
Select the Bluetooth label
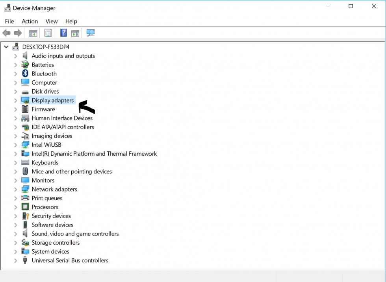click(44, 74)
